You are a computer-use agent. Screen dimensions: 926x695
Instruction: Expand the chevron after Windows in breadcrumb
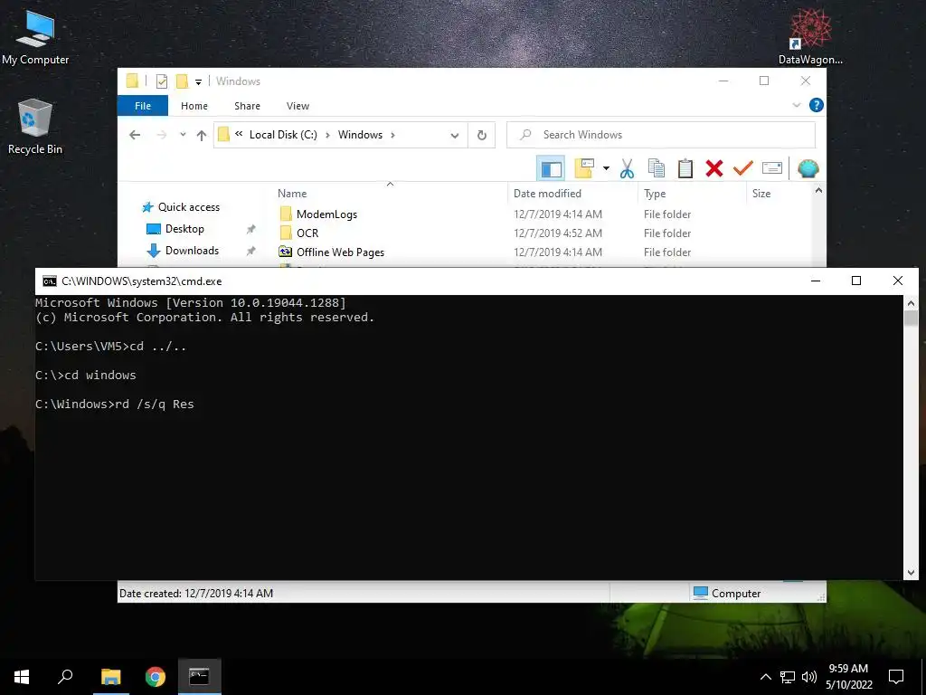click(392, 135)
